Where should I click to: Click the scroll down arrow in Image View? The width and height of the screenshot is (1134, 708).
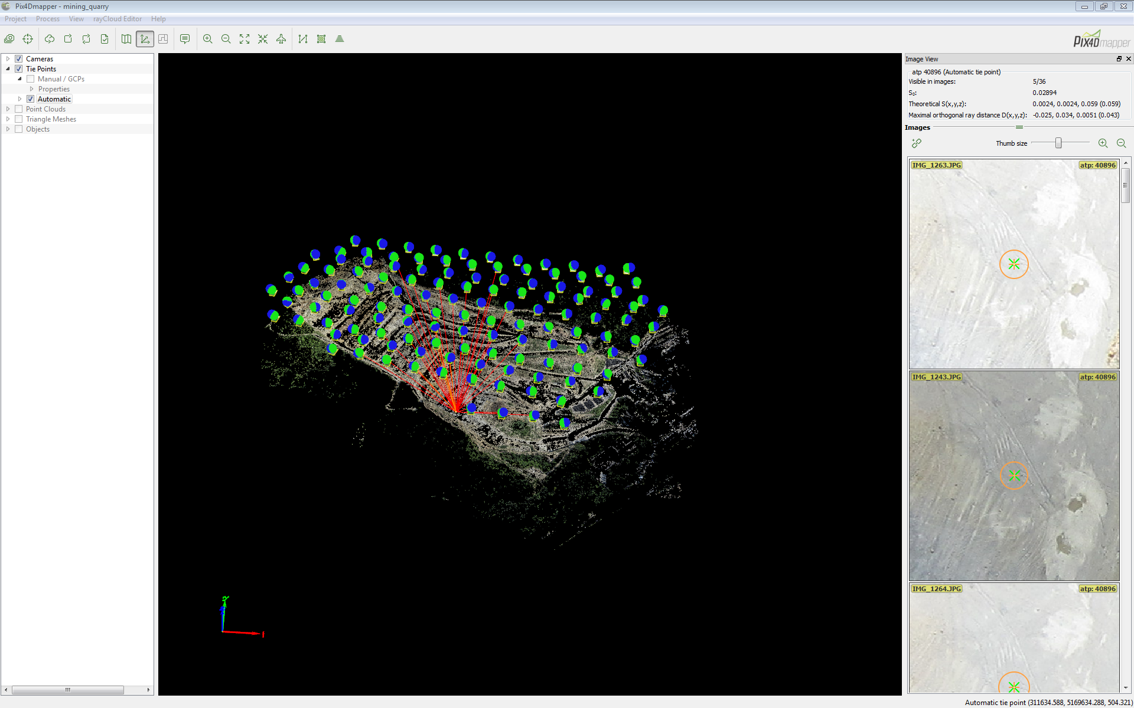pyautogui.click(x=1126, y=688)
